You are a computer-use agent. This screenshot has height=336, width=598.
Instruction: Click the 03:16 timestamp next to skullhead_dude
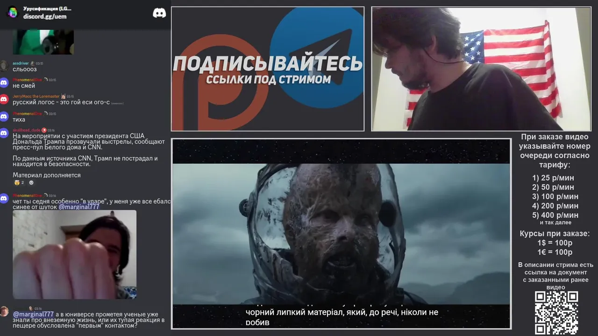click(51, 130)
